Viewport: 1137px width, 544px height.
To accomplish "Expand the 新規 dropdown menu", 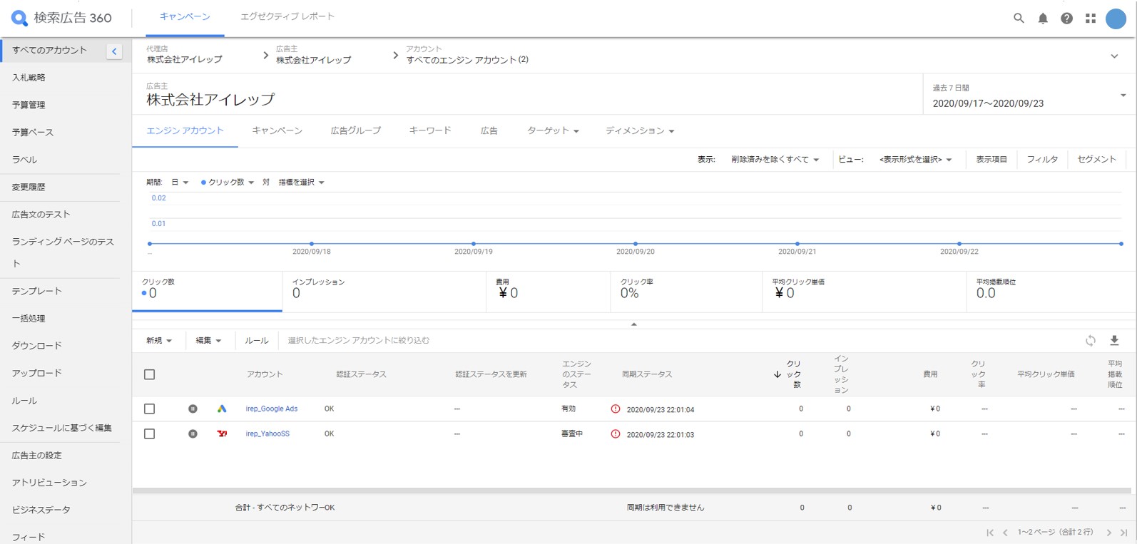I will tap(159, 341).
